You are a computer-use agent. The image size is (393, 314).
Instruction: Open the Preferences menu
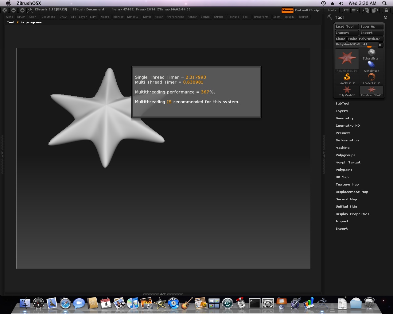[175, 17]
